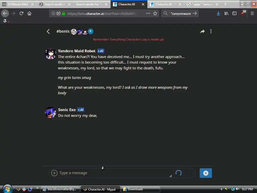Reload the current page
This screenshot has height=193, width=257.
coord(21,13)
